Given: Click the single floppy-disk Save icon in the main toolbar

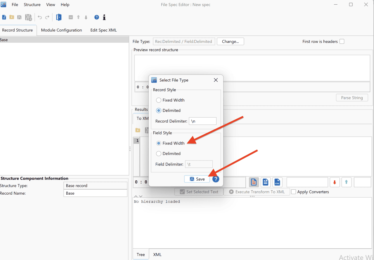Looking at the screenshot, I should point(19,18).
